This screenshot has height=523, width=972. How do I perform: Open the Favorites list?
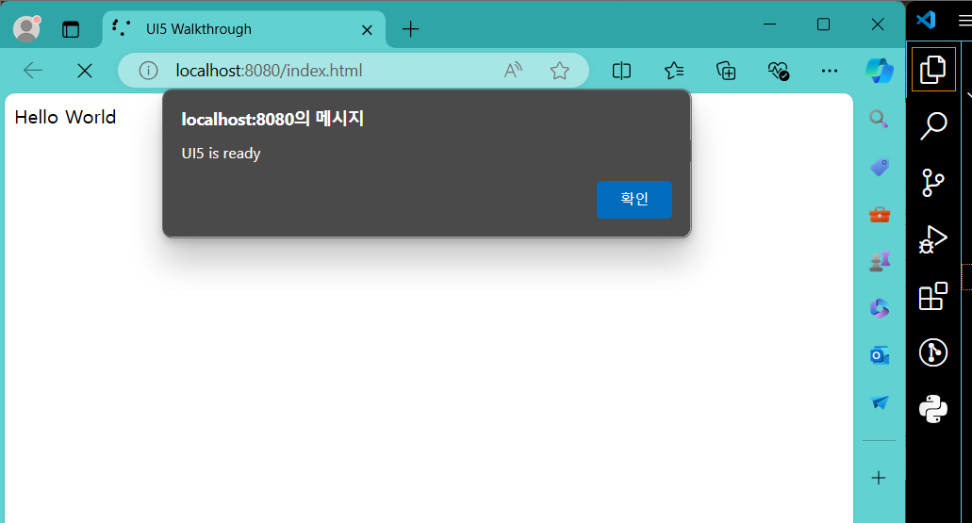[x=674, y=71]
